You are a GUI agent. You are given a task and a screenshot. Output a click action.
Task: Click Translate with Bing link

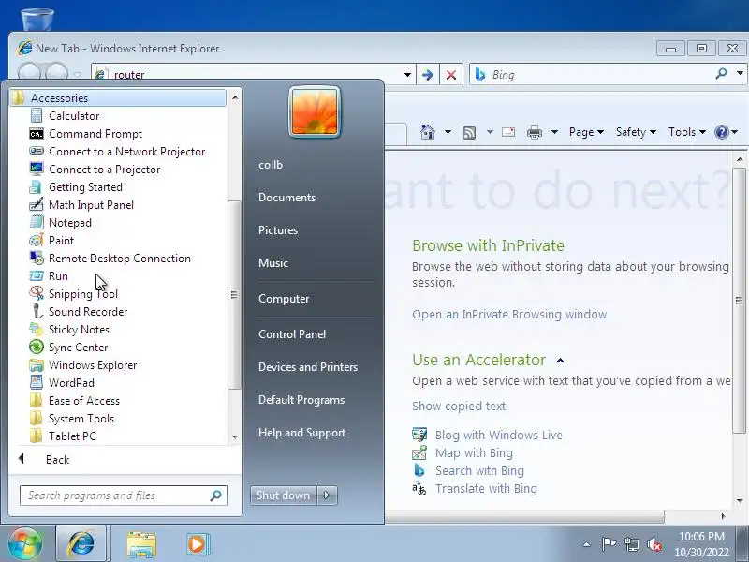point(486,488)
